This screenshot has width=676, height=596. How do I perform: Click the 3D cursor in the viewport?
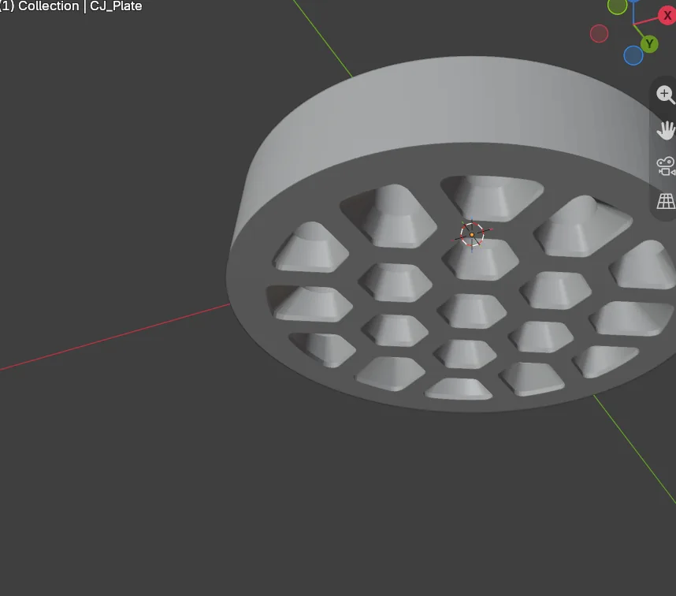472,235
